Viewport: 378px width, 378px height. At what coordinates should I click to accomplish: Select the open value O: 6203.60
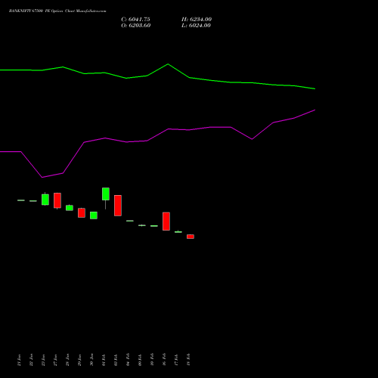136,26
